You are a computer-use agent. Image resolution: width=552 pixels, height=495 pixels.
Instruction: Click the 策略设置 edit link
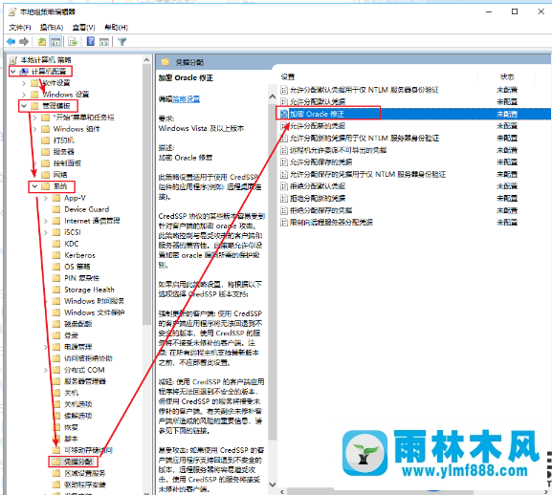tap(186, 99)
